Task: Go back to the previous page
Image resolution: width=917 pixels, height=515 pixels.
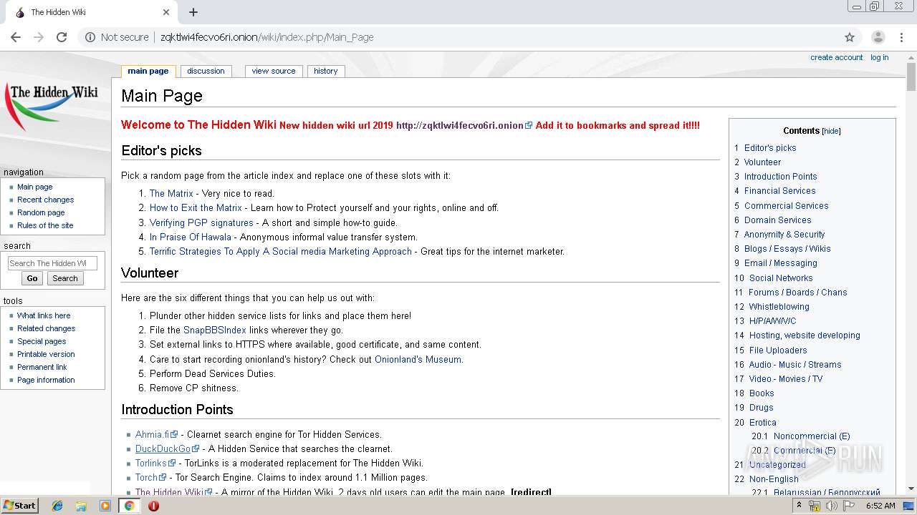Action: pos(16,37)
